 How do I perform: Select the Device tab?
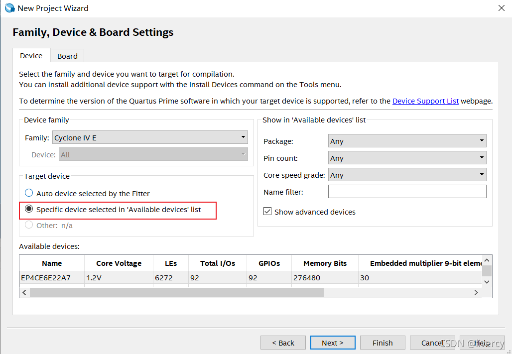click(x=31, y=56)
